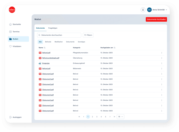
Task: Select page 3 in pagination
Action: tap(97, 117)
